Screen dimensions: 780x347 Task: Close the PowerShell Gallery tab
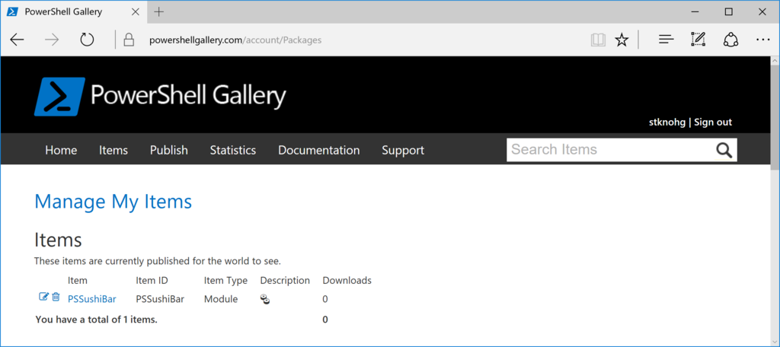(136, 12)
